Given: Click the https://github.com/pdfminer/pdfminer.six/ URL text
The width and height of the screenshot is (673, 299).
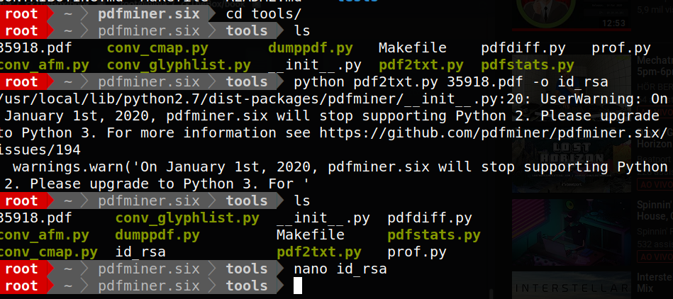Looking at the screenshot, I should (493, 133).
